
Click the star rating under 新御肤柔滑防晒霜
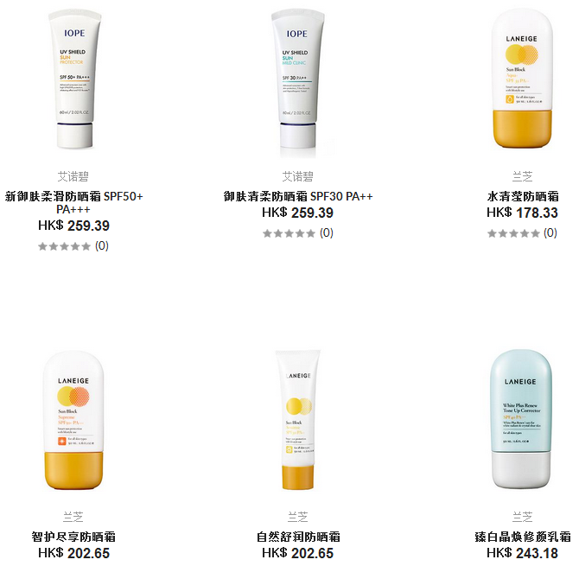point(64,246)
